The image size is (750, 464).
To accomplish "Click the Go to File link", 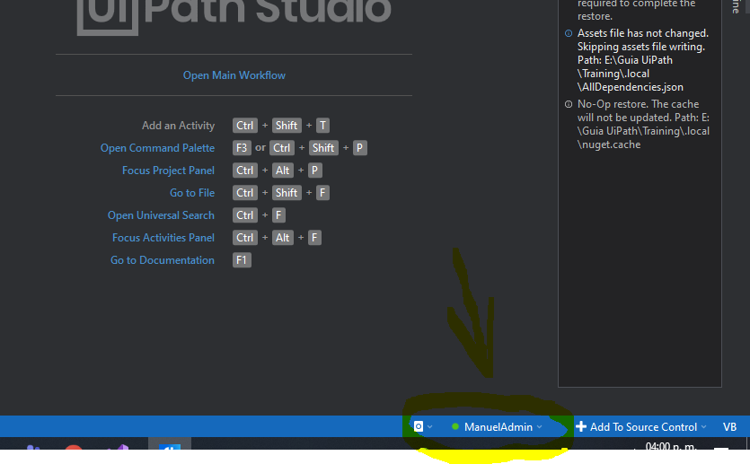I will 192,193.
